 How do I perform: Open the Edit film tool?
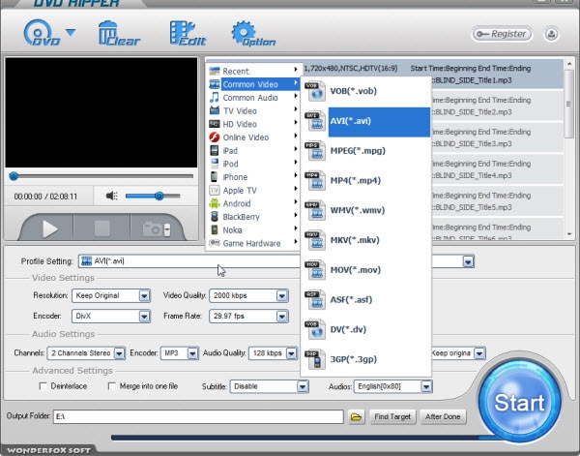(187, 35)
